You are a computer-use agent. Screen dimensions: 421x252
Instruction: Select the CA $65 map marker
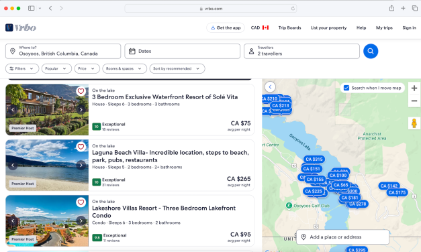pyautogui.click(x=340, y=185)
